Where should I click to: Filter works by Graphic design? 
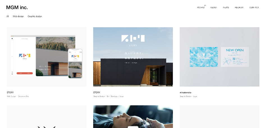click(35, 16)
